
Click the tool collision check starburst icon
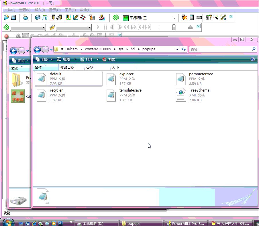184,17
